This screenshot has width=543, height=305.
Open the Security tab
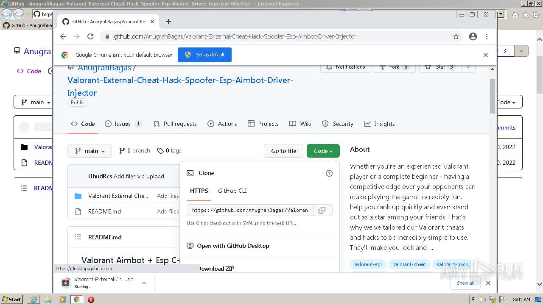click(x=338, y=124)
